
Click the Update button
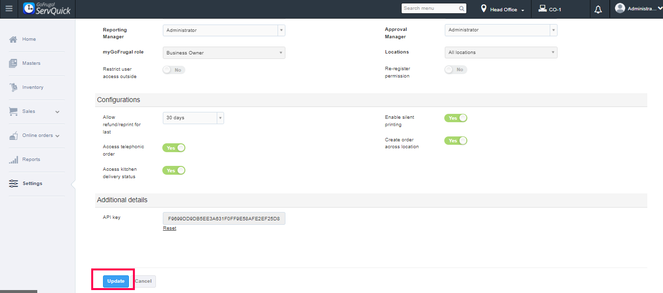point(116,281)
